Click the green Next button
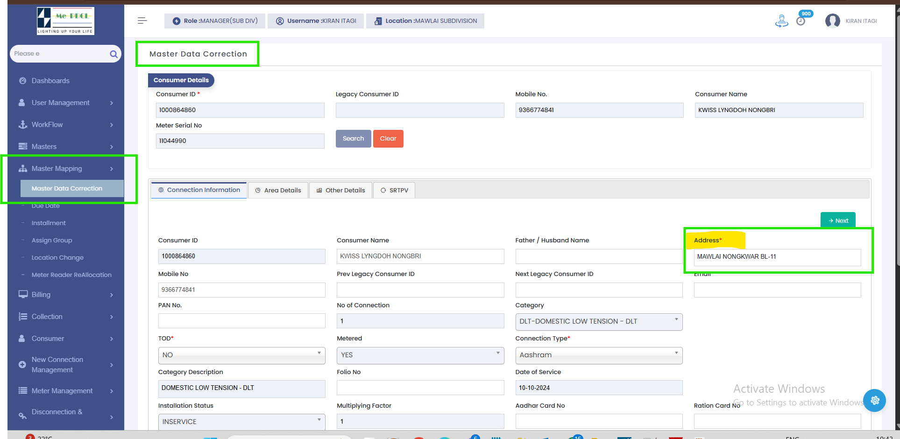The height and width of the screenshot is (439, 900). [x=838, y=220]
